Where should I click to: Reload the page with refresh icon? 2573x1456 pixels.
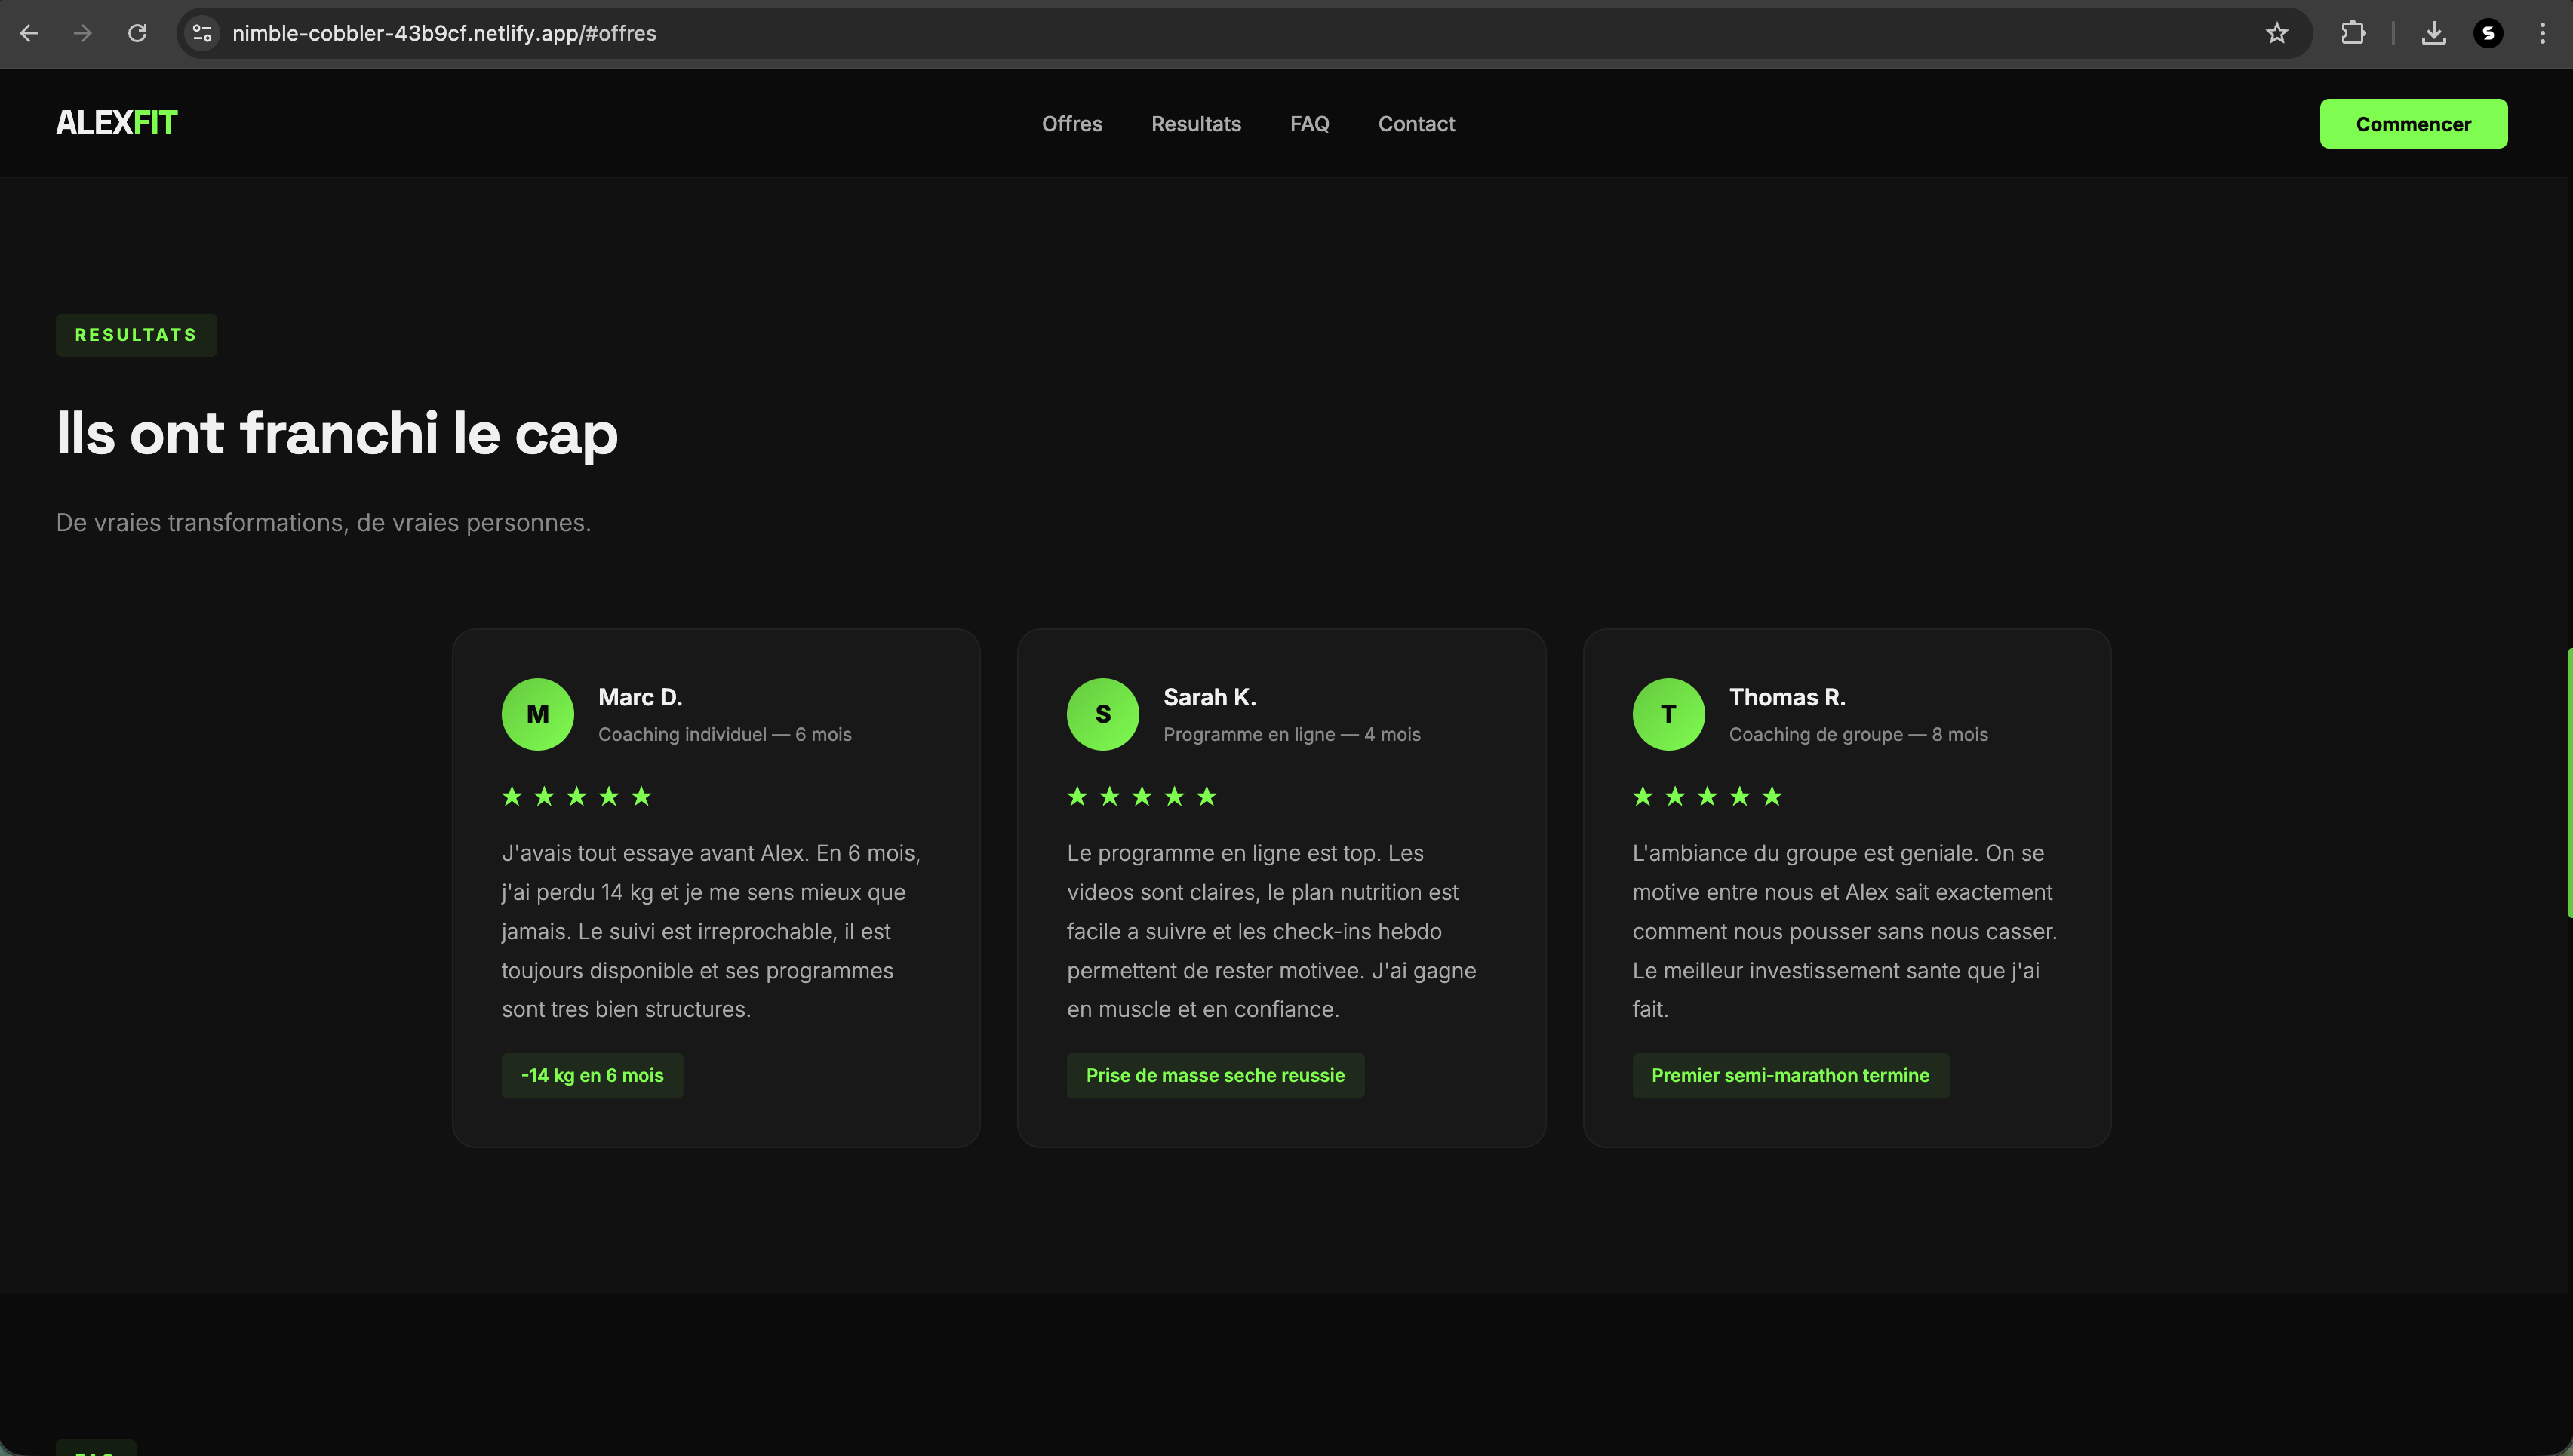tap(137, 33)
